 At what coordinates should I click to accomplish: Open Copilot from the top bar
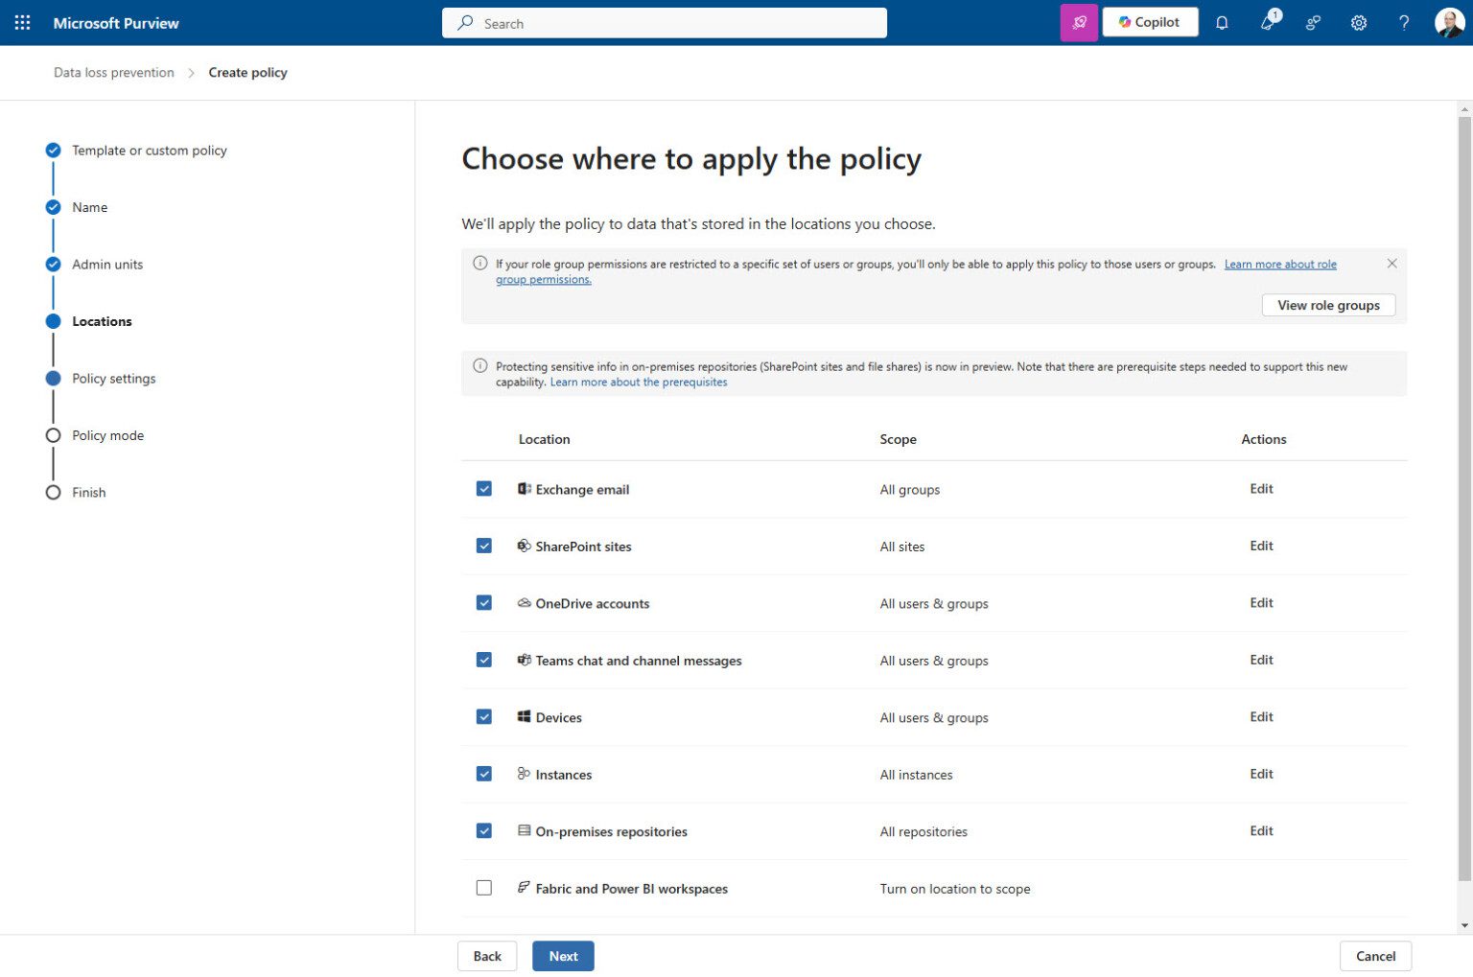coord(1149,21)
